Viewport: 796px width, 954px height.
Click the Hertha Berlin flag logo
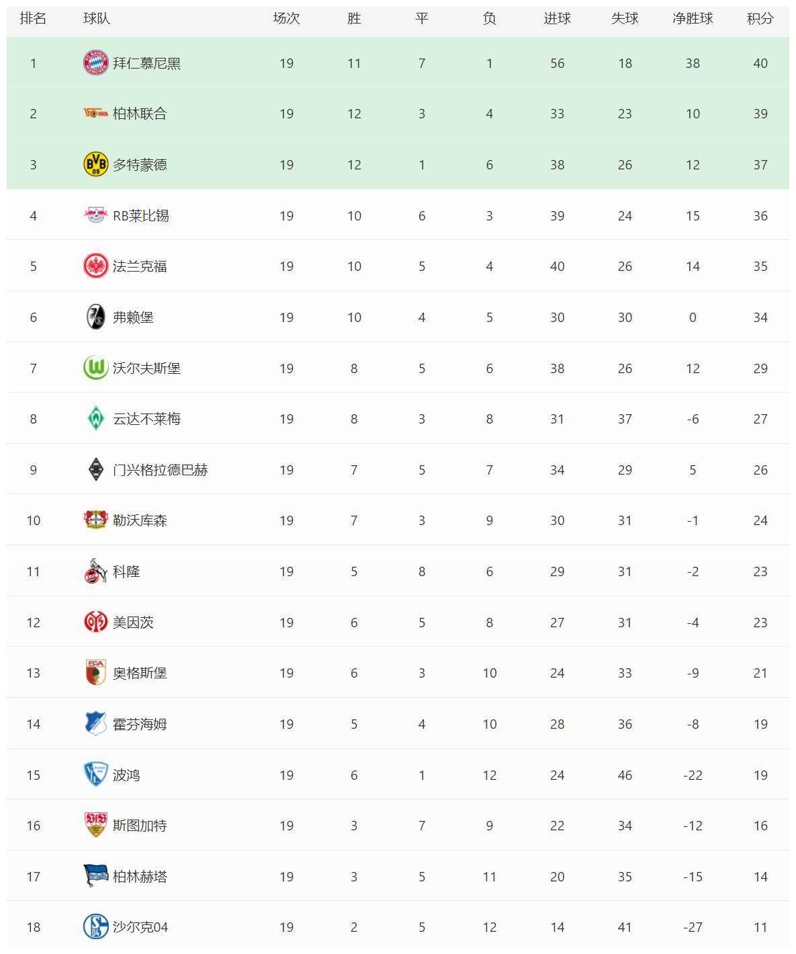(x=95, y=876)
